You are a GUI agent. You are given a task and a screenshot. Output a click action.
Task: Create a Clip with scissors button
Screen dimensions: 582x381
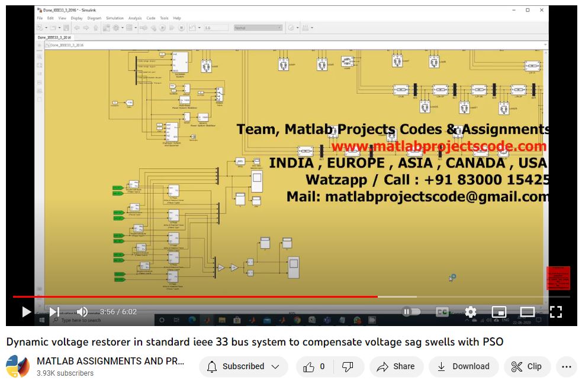527,366
